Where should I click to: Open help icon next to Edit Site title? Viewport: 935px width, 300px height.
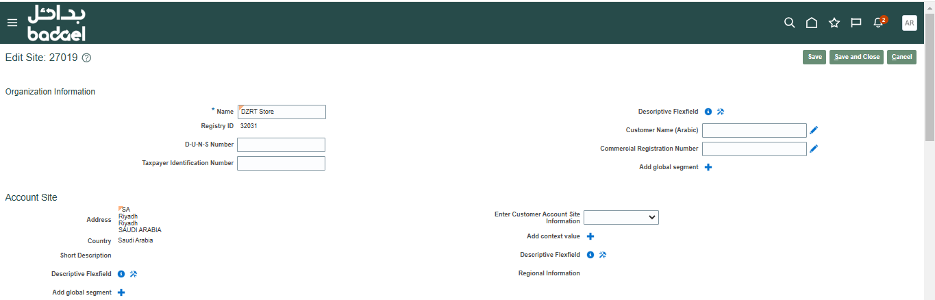point(86,58)
